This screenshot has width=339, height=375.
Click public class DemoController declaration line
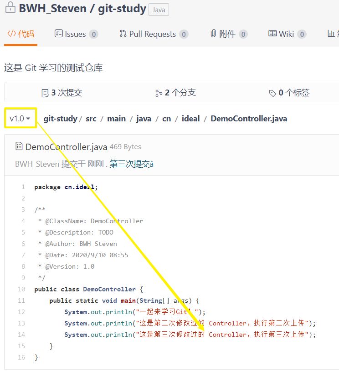(89, 289)
